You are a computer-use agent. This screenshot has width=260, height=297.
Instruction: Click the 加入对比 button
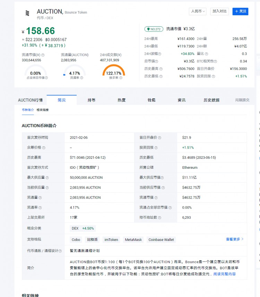(x=219, y=11)
